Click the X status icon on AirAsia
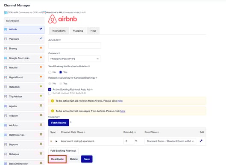 [x=41, y=125]
